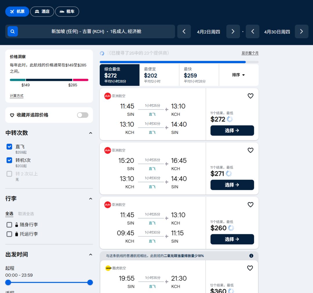Favorite the $271 flight using heart icon
The height and width of the screenshot is (293, 313).
click(250, 150)
